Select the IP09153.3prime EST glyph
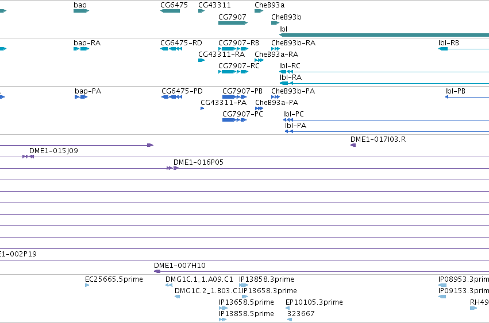489x323 pixels. (442, 297)
